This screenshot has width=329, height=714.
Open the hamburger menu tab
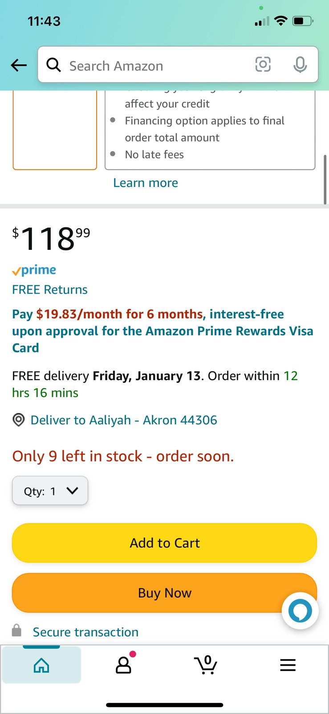pos(288,665)
